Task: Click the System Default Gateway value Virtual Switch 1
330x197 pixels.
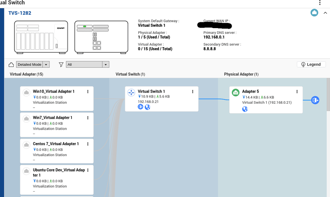Action: point(152,26)
